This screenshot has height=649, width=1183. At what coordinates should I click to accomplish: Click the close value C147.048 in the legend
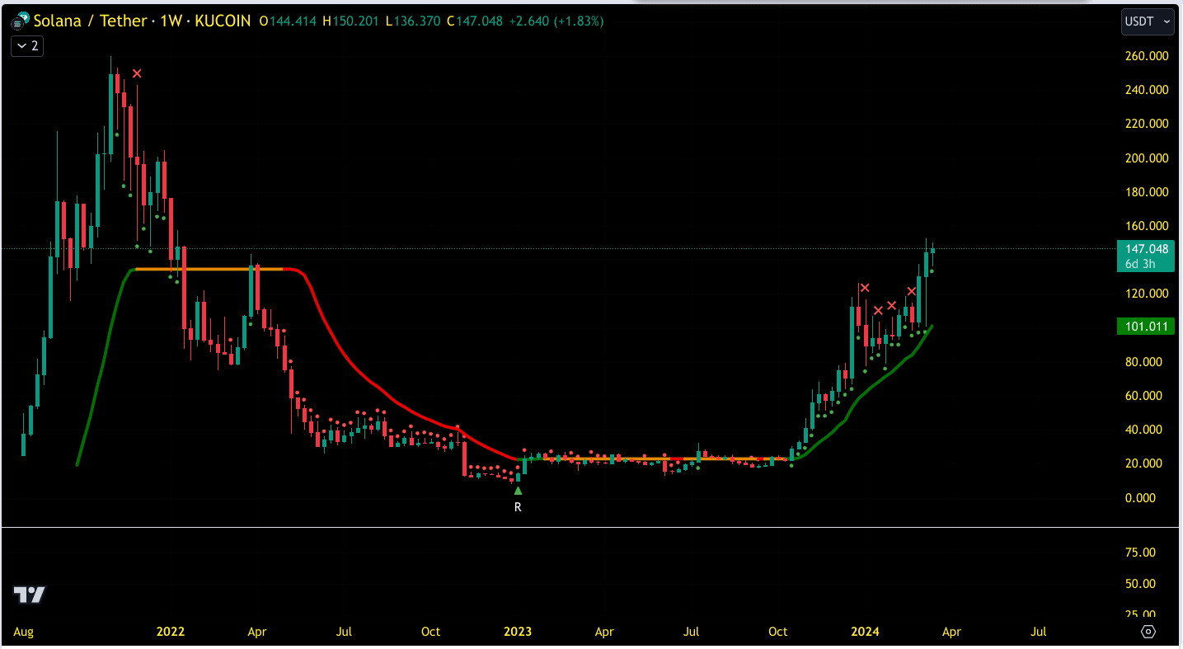475,21
